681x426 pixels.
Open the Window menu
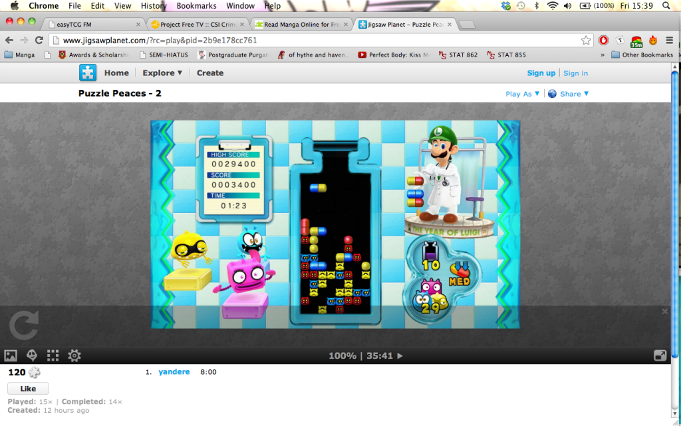click(241, 5)
